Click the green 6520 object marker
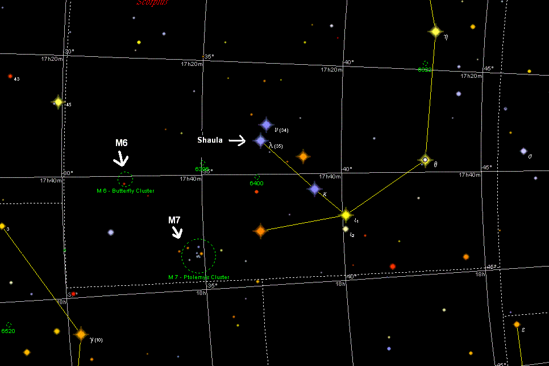 point(8,325)
